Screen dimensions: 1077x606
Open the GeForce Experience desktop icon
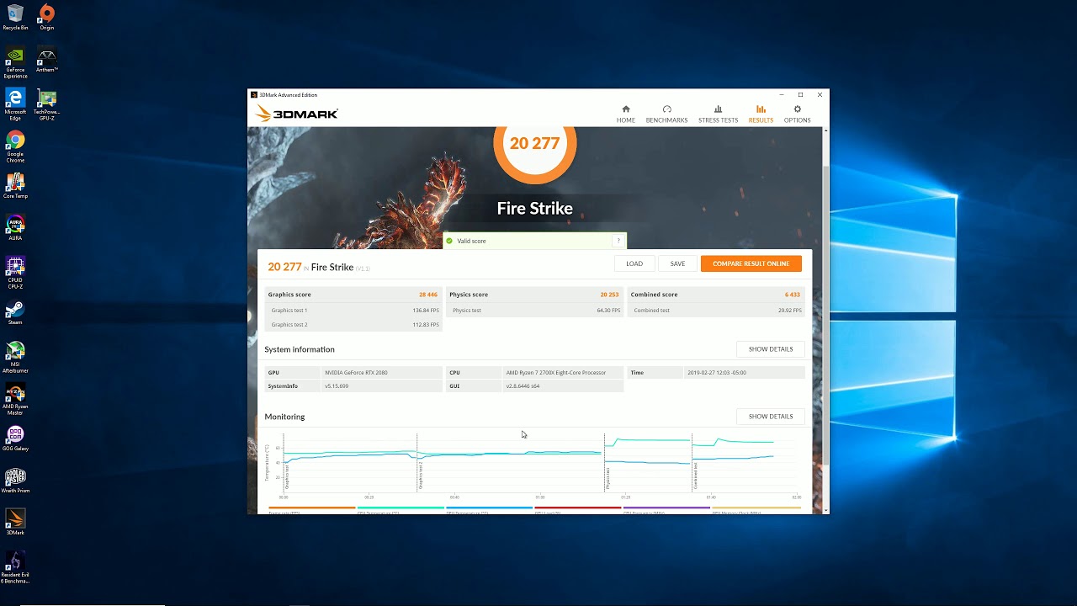[15, 62]
